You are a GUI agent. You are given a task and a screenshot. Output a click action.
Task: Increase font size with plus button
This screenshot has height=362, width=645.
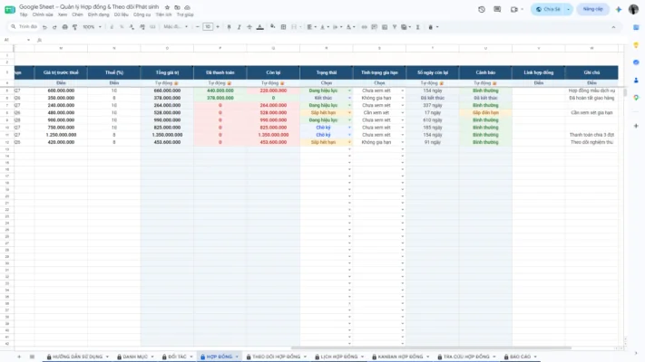(x=218, y=27)
